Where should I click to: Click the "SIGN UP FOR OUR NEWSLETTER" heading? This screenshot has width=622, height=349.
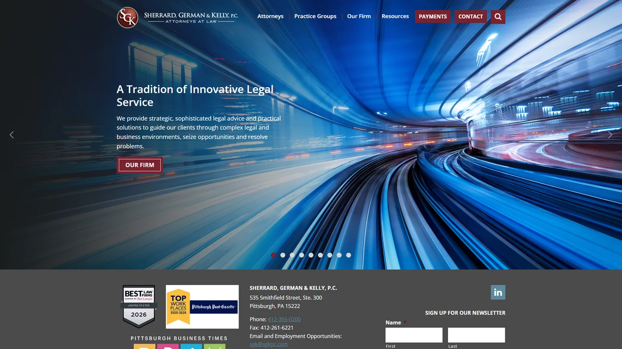tap(465, 313)
